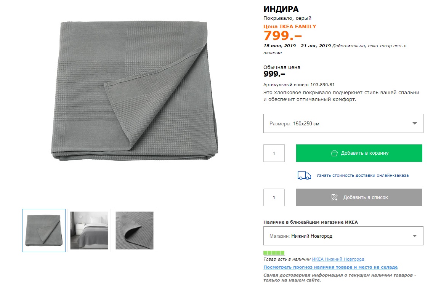Open the store selector showing Нижний Новгород
This screenshot has width=441, height=285.
tap(343, 236)
